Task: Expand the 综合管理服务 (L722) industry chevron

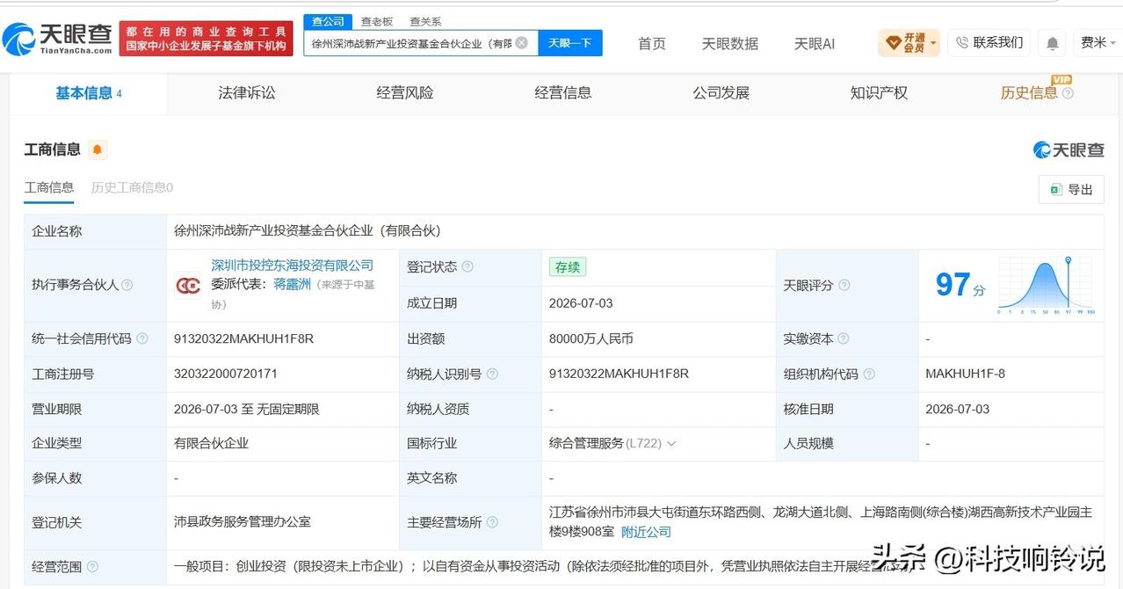Action: click(672, 444)
